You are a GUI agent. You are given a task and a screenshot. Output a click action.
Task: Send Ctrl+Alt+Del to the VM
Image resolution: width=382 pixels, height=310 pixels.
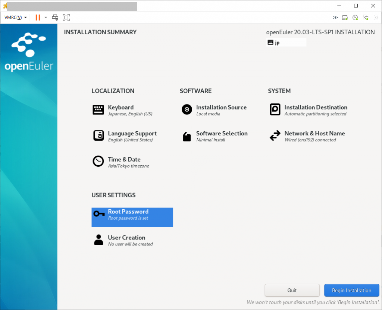(x=55, y=17)
